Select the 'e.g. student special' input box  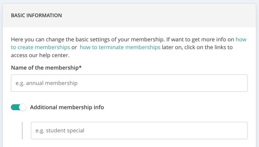click(x=139, y=130)
